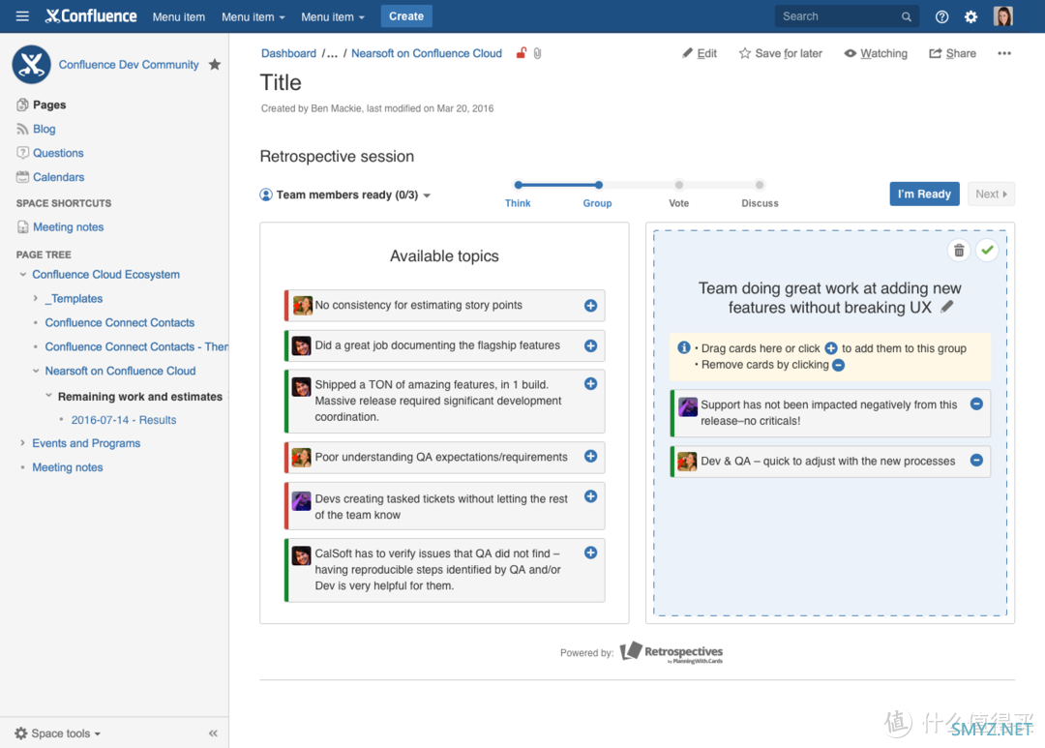The width and height of the screenshot is (1045, 748).
Task: Click the search magnifier icon
Action: (907, 16)
